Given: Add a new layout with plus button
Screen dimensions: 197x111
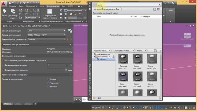Looking at the screenshot, I should tap(35, 104).
